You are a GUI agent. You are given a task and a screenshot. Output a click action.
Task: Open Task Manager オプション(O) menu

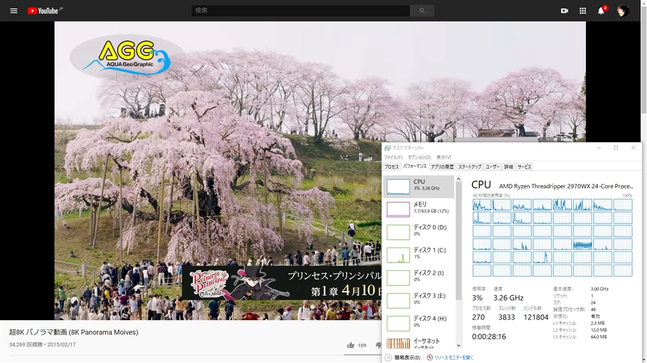pyautogui.click(x=420, y=157)
